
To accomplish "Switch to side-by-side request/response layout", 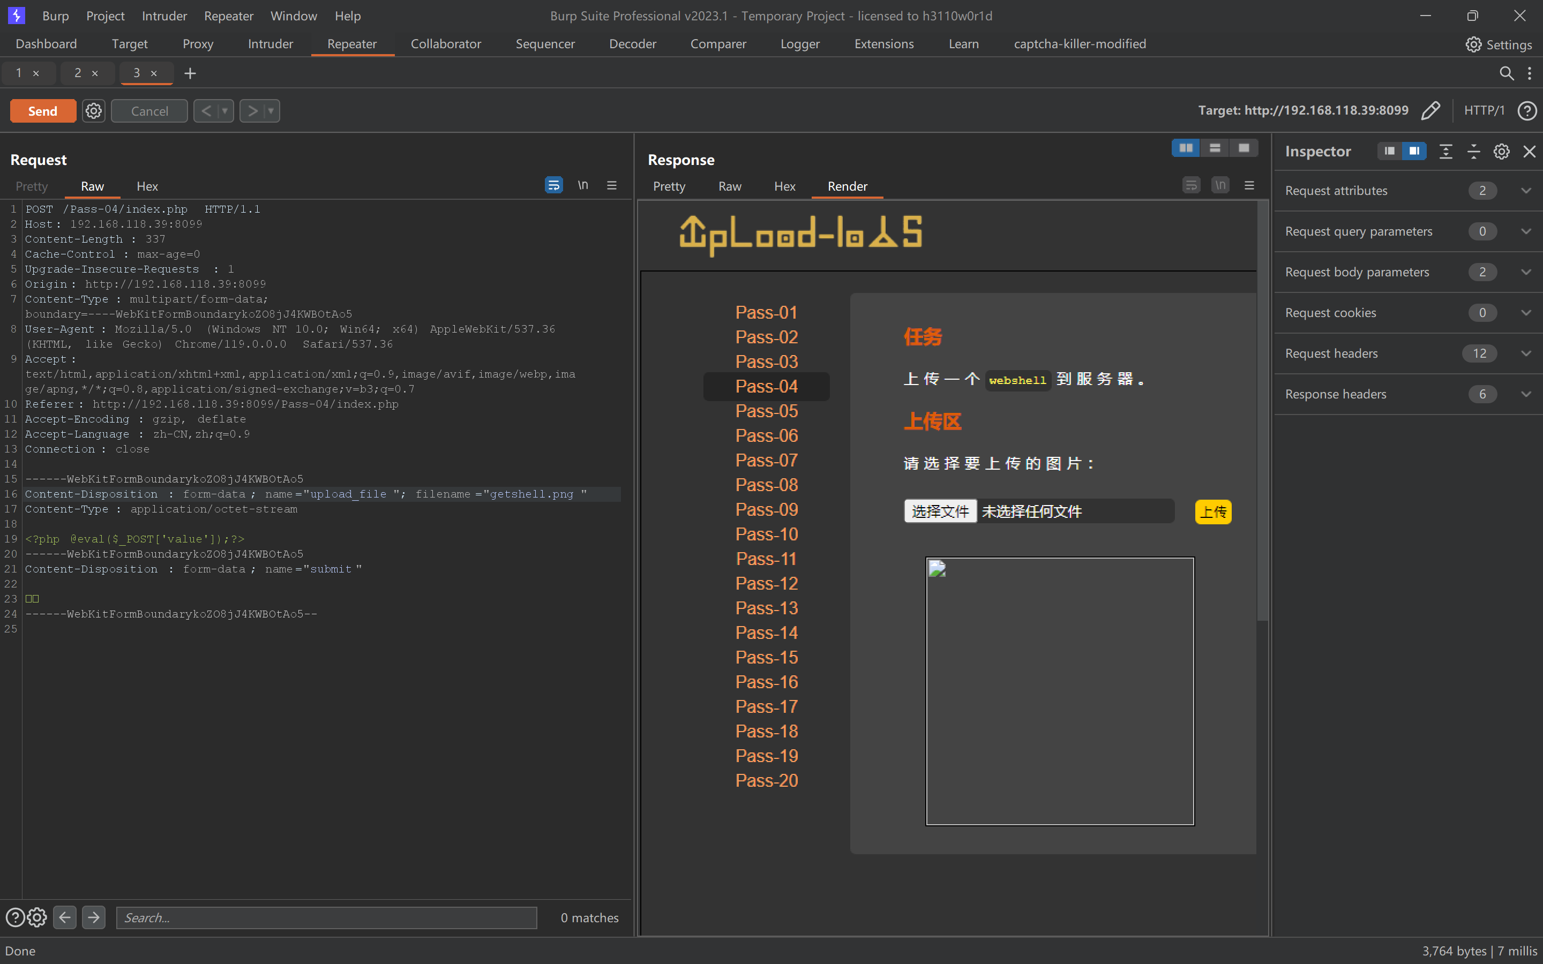I will pyautogui.click(x=1186, y=148).
